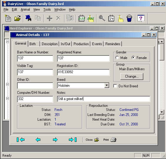Click the magnifier Find toolbar icon
The height and width of the screenshot is (159, 166).
point(102,18)
